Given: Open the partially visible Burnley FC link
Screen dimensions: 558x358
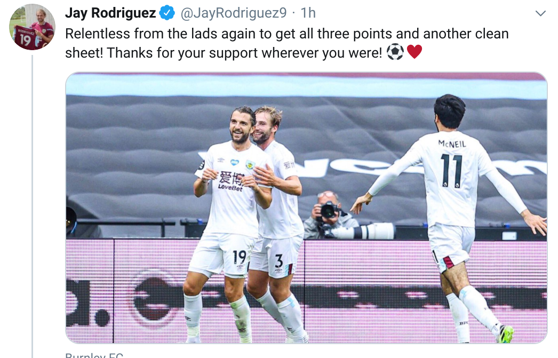Looking at the screenshot, I should click(94, 355).
